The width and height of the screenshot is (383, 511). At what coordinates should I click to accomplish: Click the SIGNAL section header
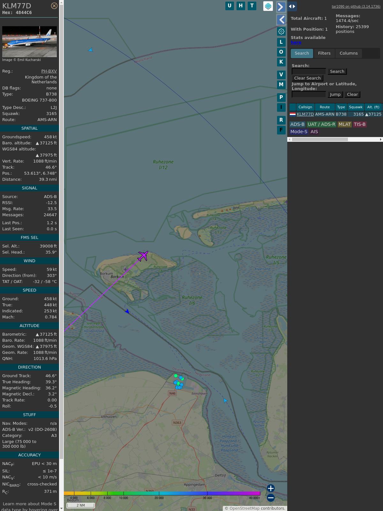click(29, 188)
